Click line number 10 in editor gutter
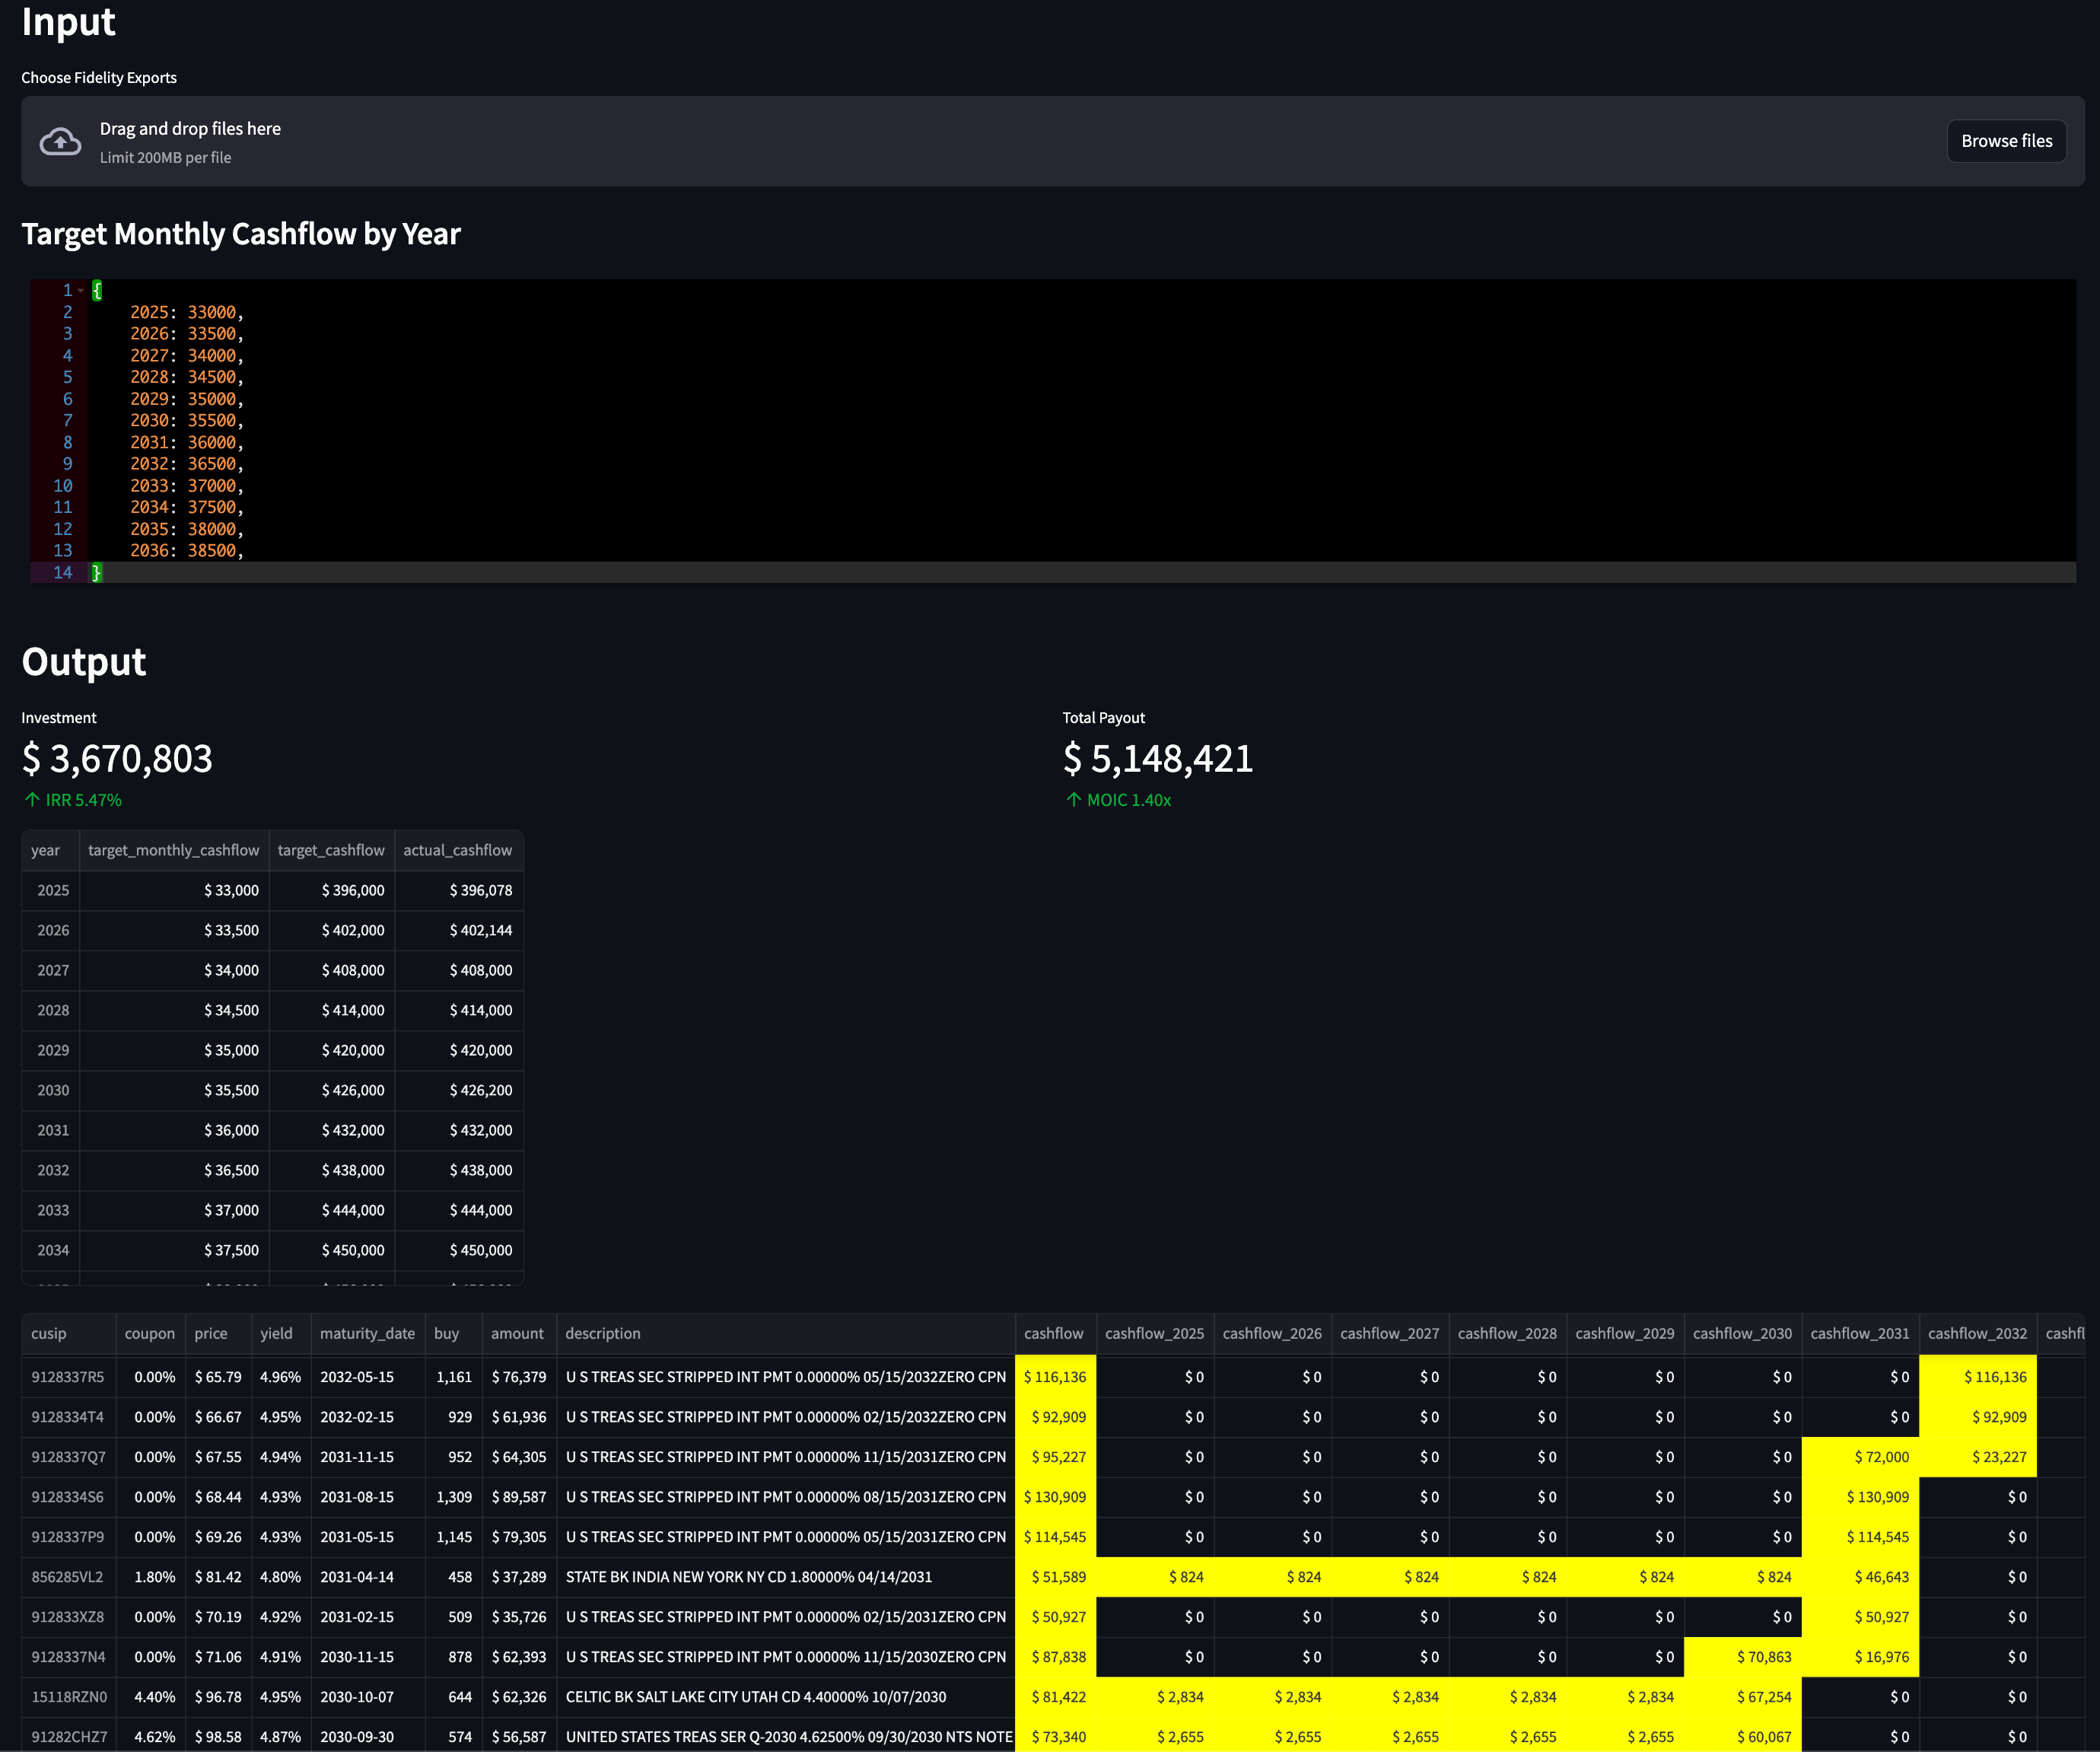This screenshot has height=1752, width=2100. [x=62, y=486]
